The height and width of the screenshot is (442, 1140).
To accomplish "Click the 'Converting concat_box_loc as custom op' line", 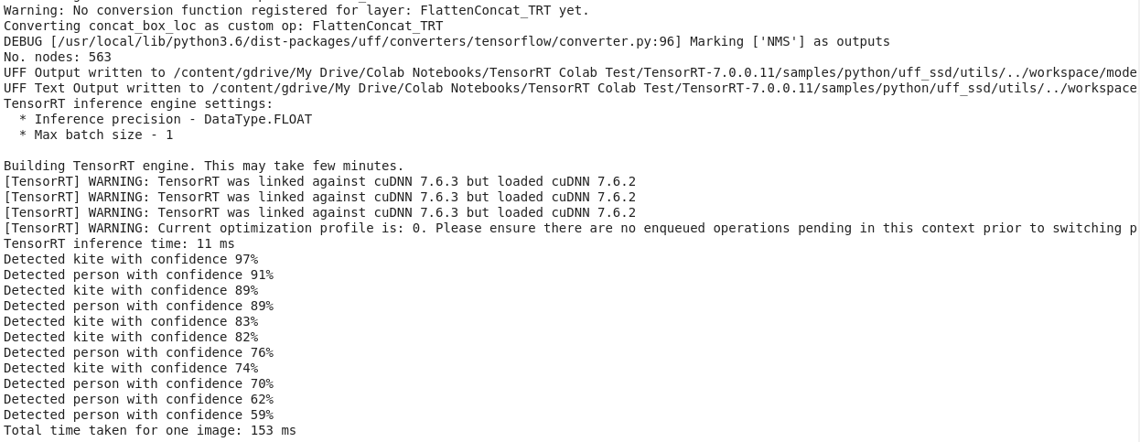I will (x=223, y=26).
